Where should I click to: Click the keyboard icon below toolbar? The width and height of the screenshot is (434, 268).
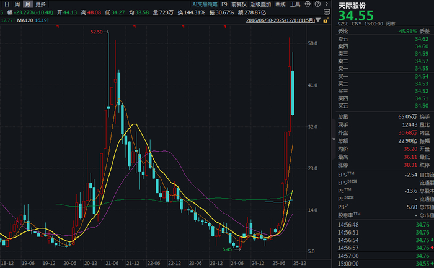pyautogui.click(x=327, y=12)
